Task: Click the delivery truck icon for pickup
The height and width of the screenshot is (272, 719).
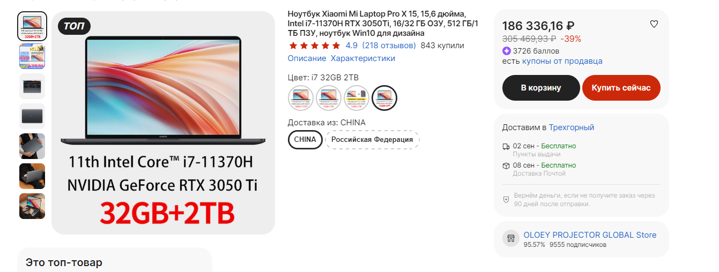Action: tap(506, 146)
